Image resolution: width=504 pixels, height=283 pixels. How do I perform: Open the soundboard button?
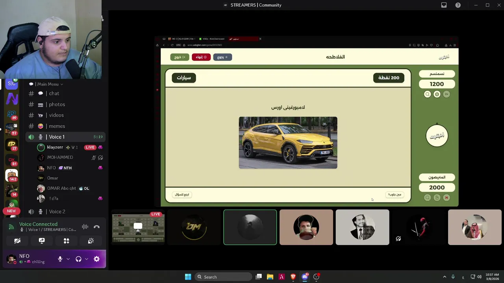[91, 241]
